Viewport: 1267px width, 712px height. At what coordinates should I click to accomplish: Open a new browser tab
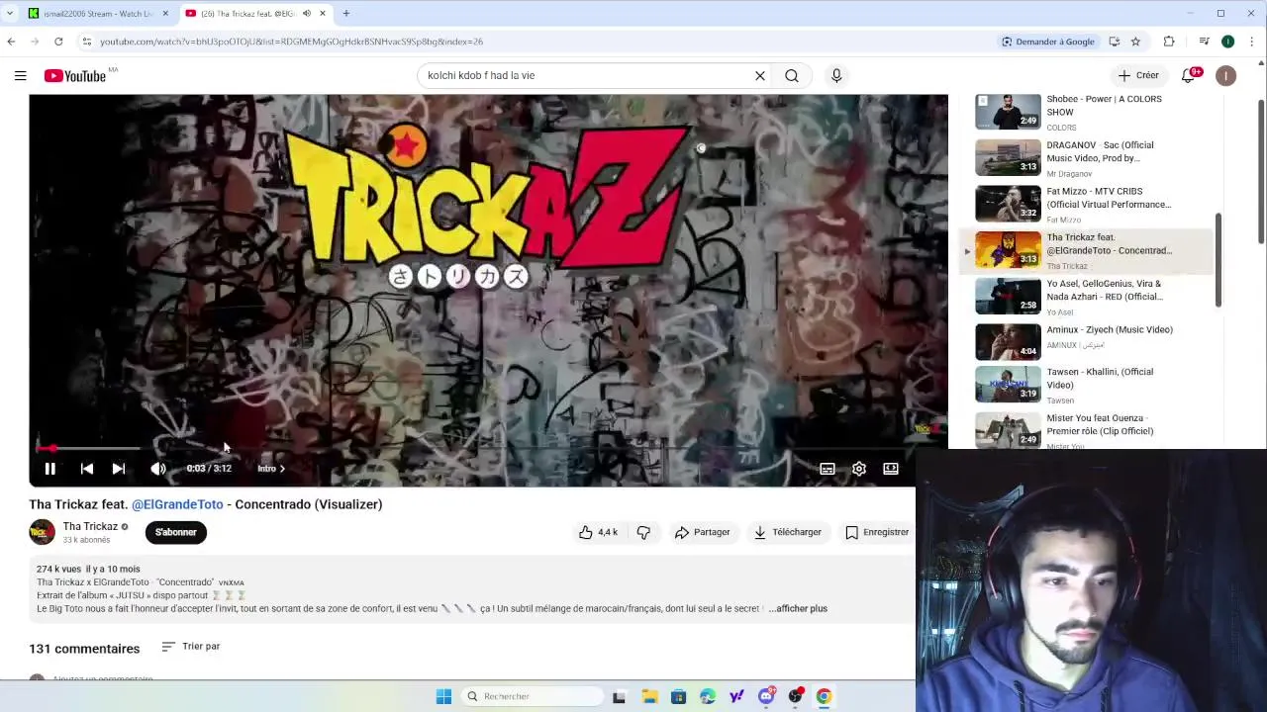(346, 14)
